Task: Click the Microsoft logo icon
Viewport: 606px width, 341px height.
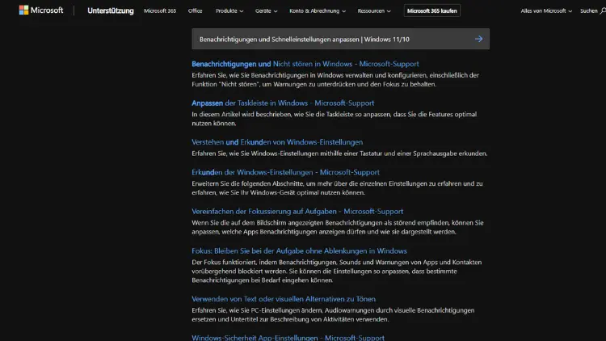Action: pos(23,11)
